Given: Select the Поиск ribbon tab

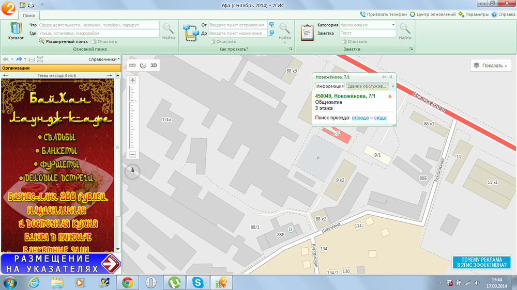Looking at the screenshot, I should click(x=29, y=15).
